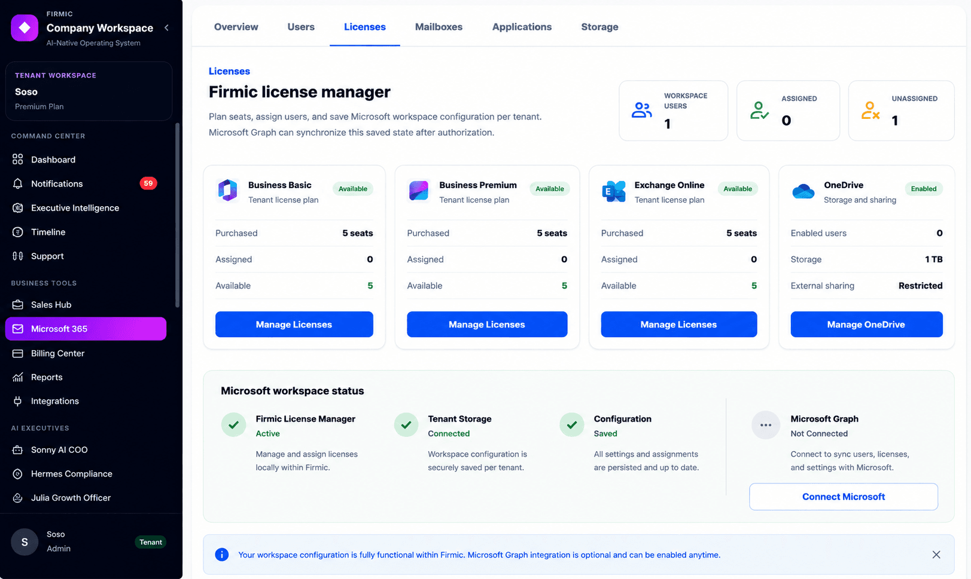Click the Support headset icon
The width and height of the screenshot is (971, 579).
[18, 256]
